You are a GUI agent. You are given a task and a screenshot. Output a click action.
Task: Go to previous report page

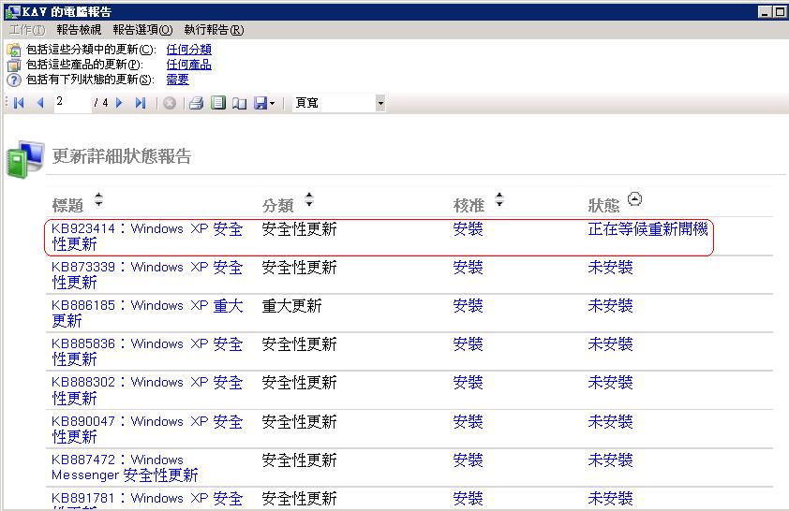tap(40, 104)
